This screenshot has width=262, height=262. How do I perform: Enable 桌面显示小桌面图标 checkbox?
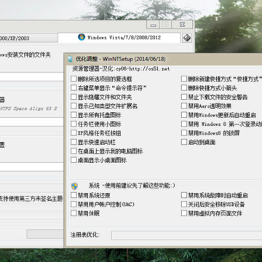(74, 160)
